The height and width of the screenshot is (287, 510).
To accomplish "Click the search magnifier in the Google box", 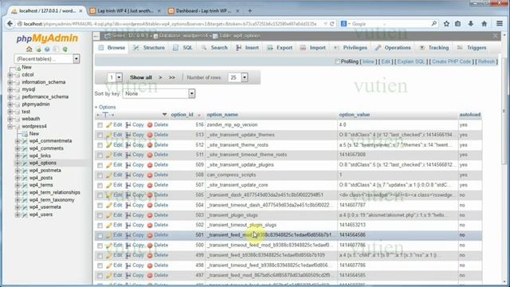I will coord(433,23).
